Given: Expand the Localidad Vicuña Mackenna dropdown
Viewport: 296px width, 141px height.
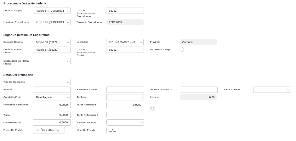Looking at the screenshot, I should click(125, 42).
